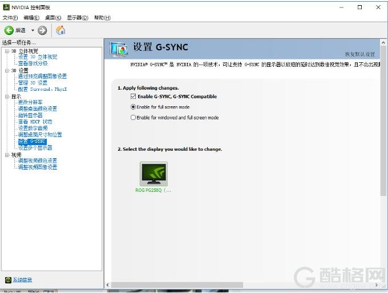Maximize the NVIDIA control panel window
This screenshot has height=293, width=388.
[360, 7]
